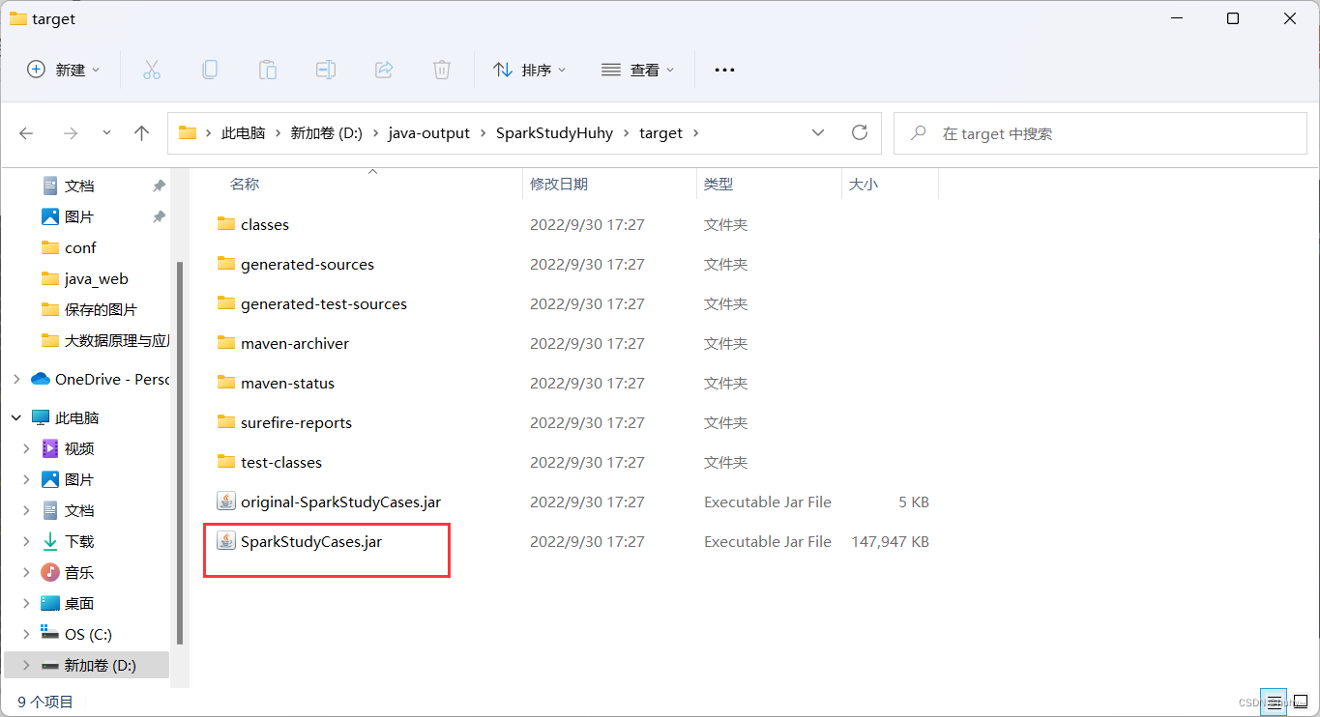Refresh the target folder view

(x=860, y=133)
